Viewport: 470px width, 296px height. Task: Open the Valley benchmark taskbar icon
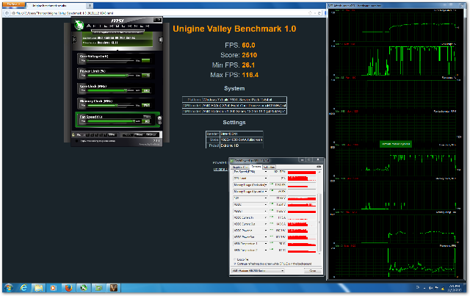click(114, 288)
